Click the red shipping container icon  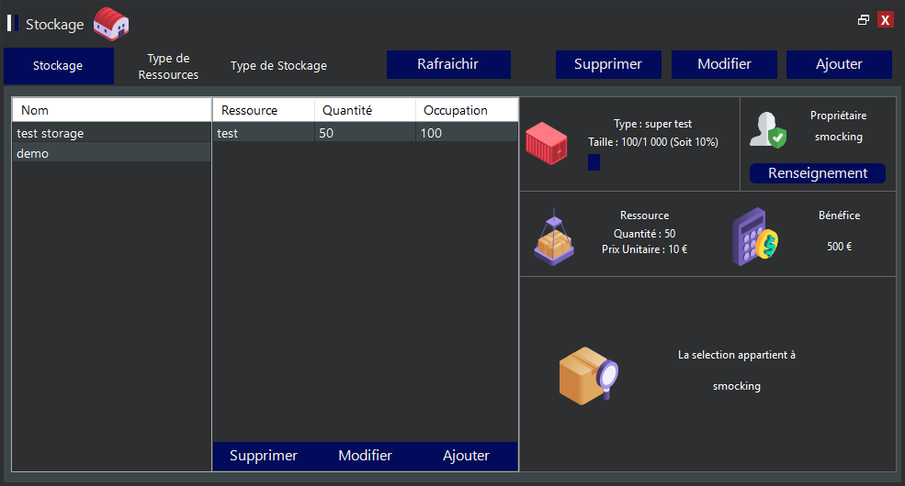tap(546, 143)
